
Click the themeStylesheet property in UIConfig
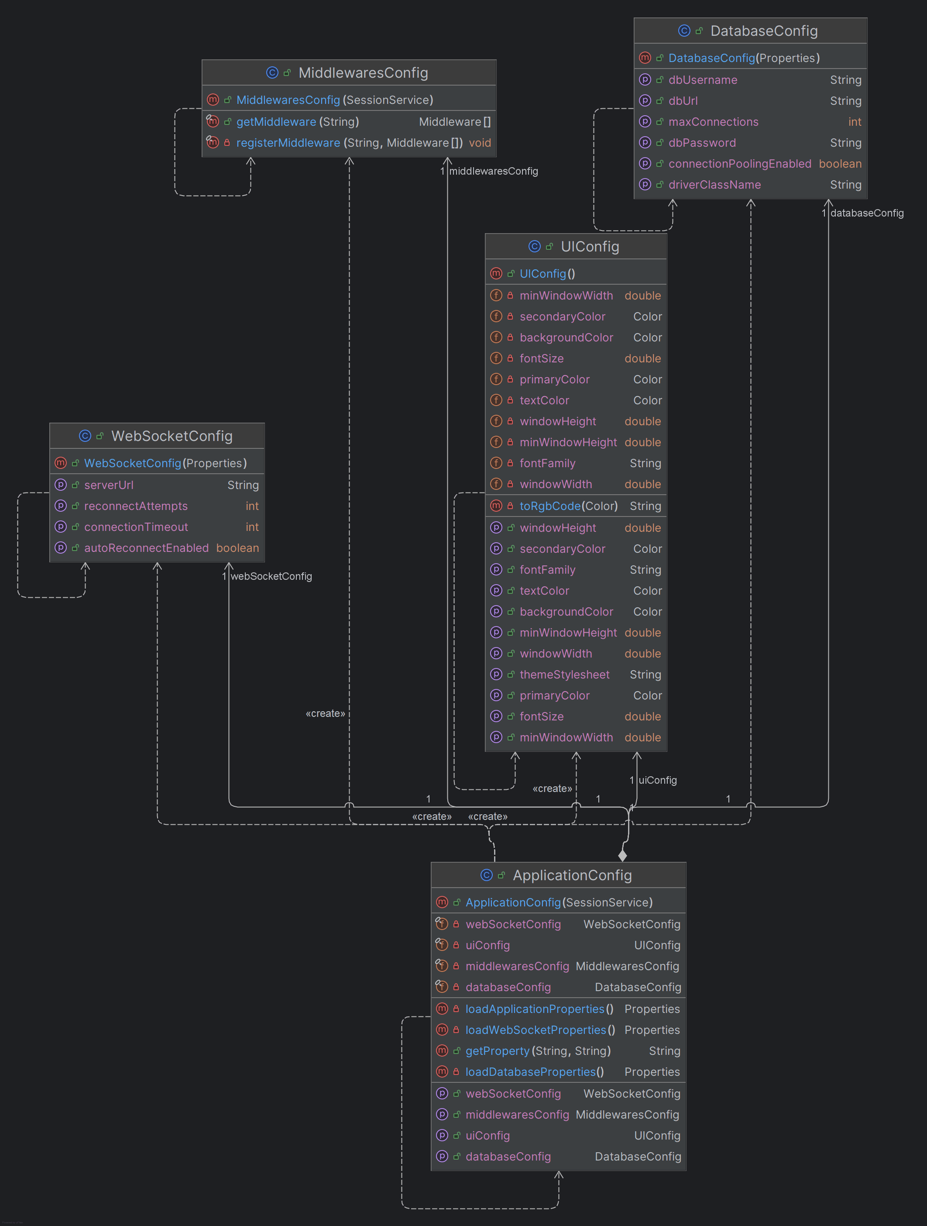pos(565,675)
